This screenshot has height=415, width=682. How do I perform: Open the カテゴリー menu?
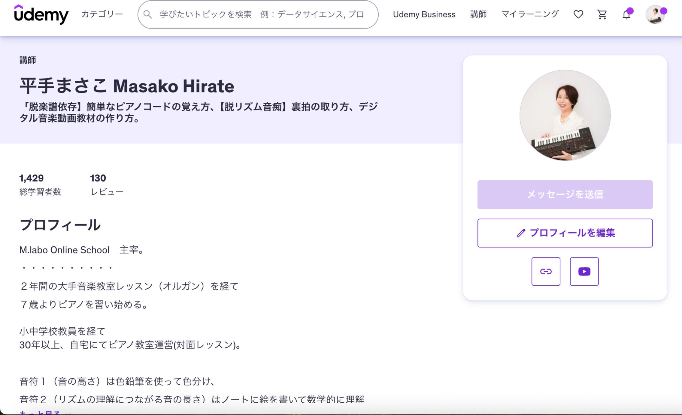(102, 14)
